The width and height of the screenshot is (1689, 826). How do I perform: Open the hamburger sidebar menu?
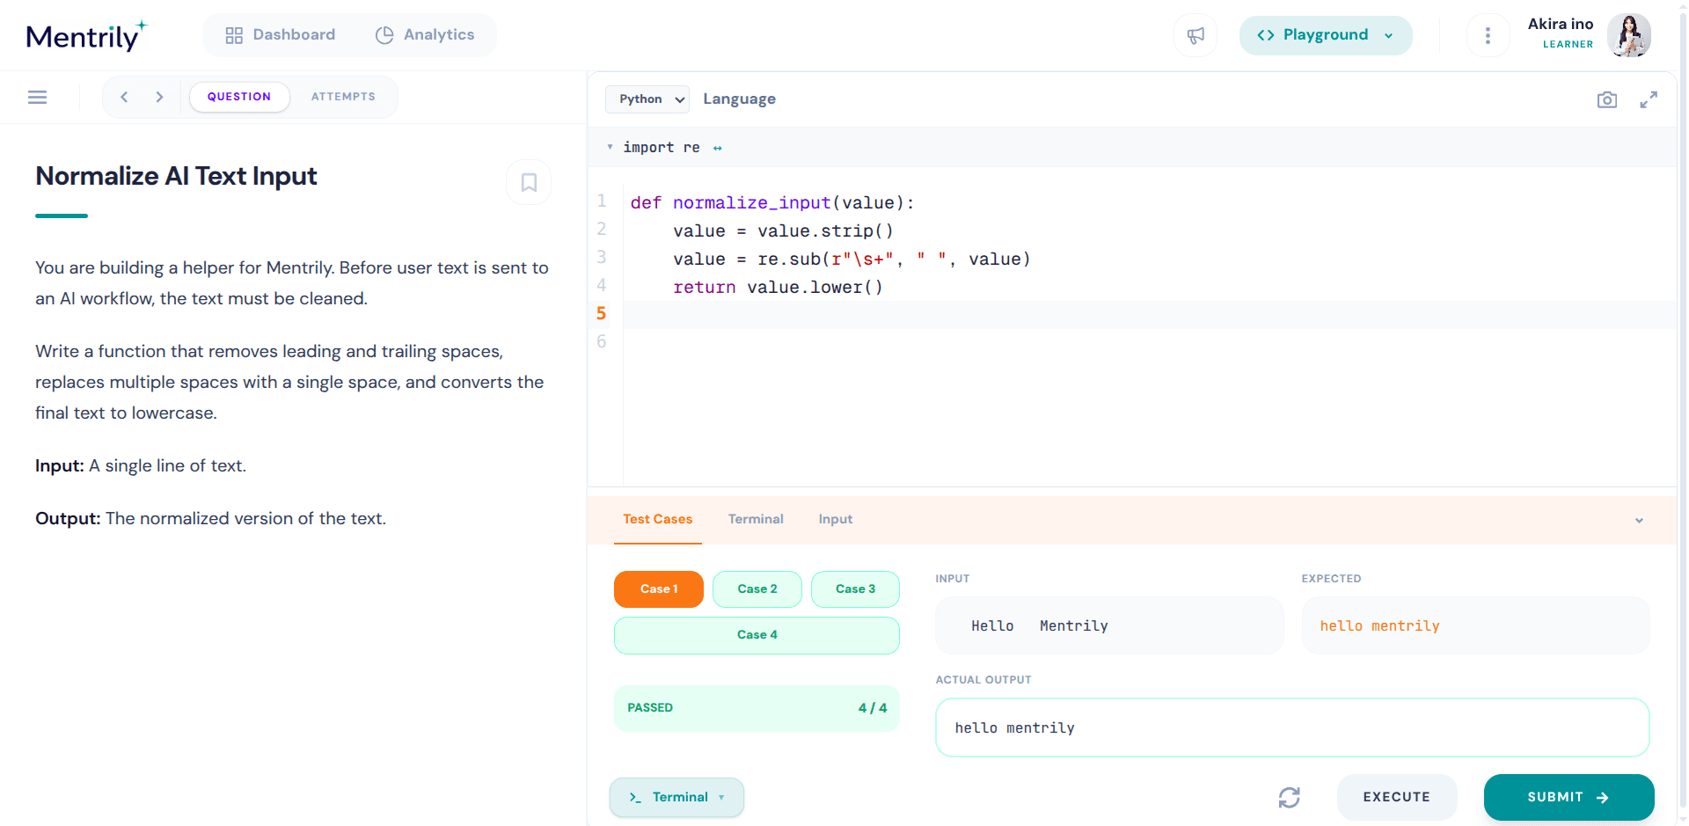(37, 97)
